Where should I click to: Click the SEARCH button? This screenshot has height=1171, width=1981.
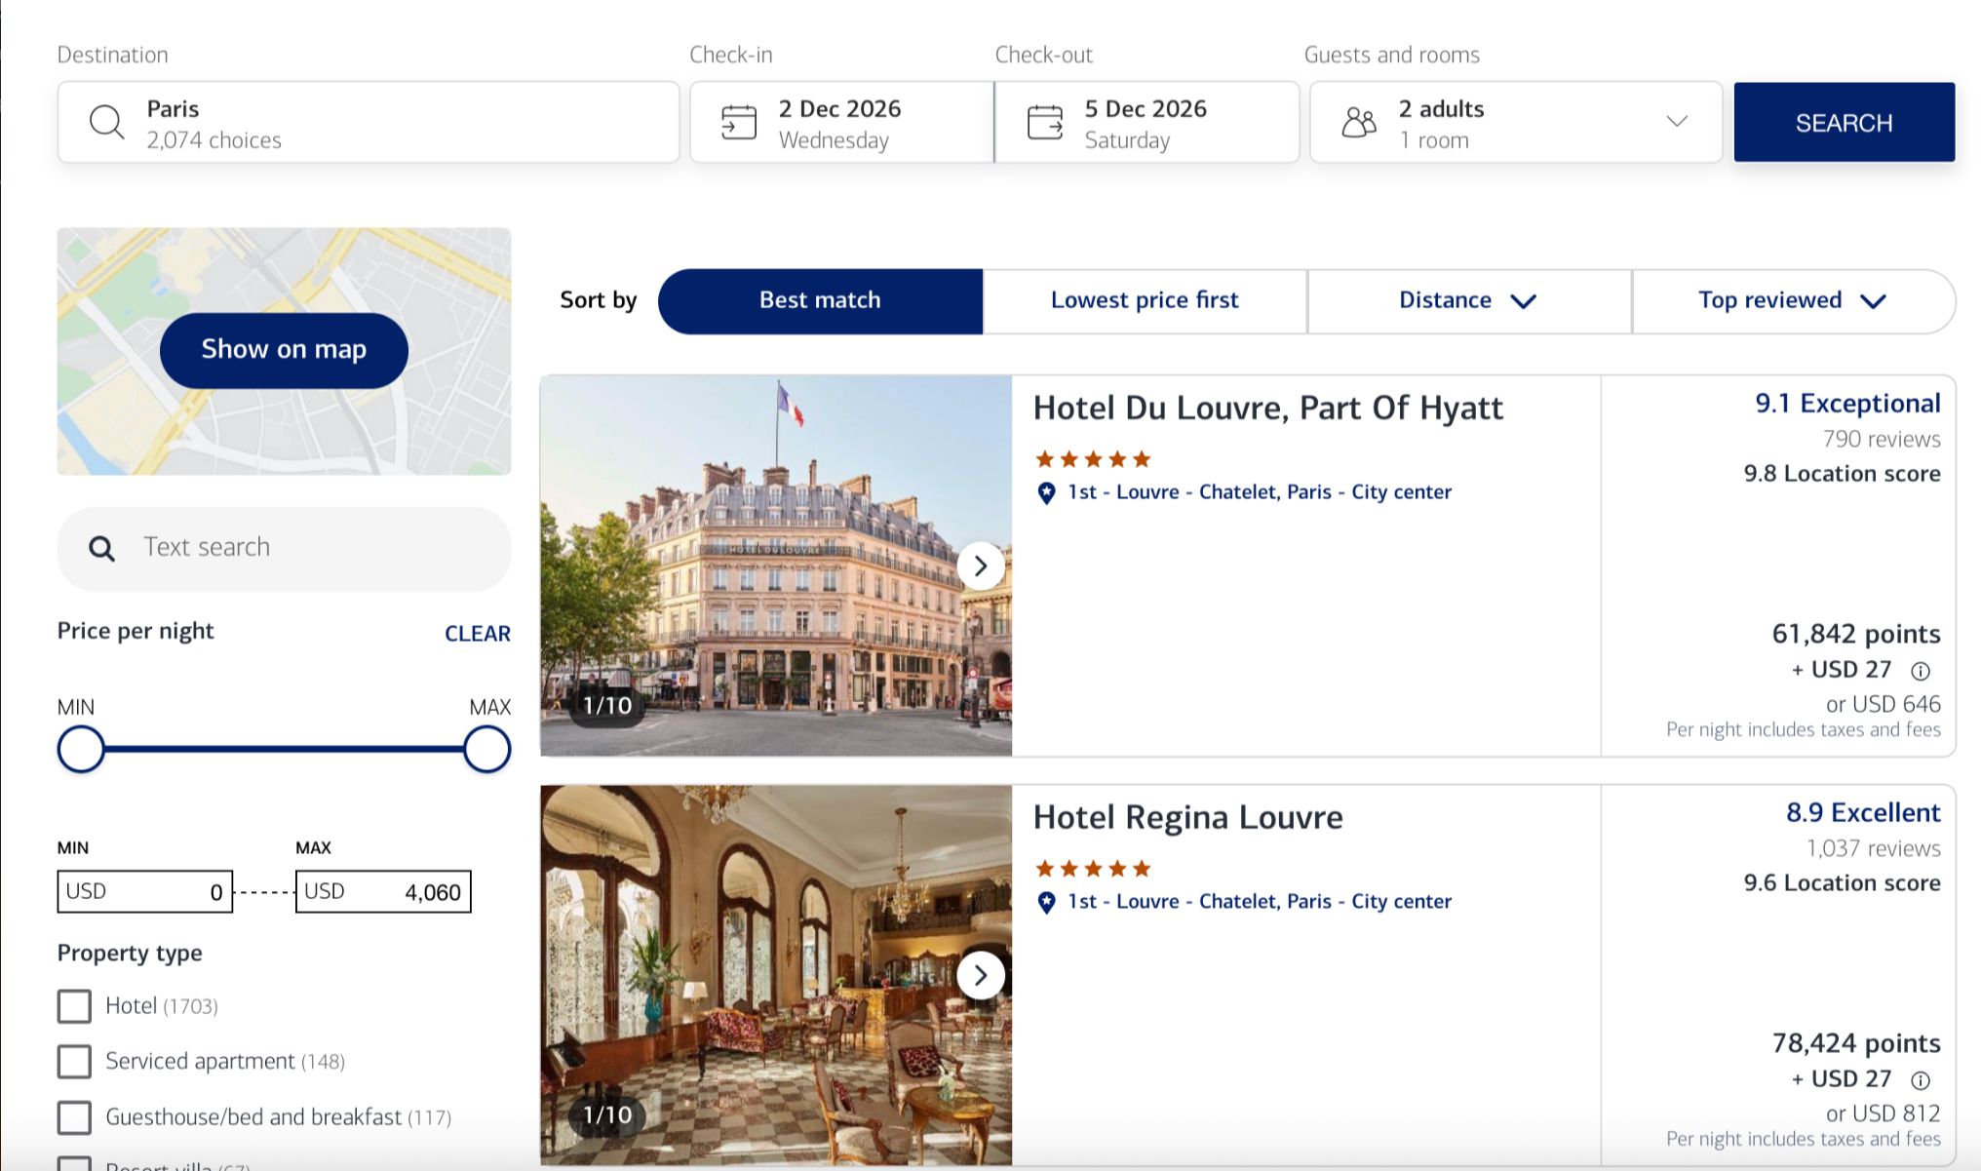pyautogui.click(x=1844, y=122)
